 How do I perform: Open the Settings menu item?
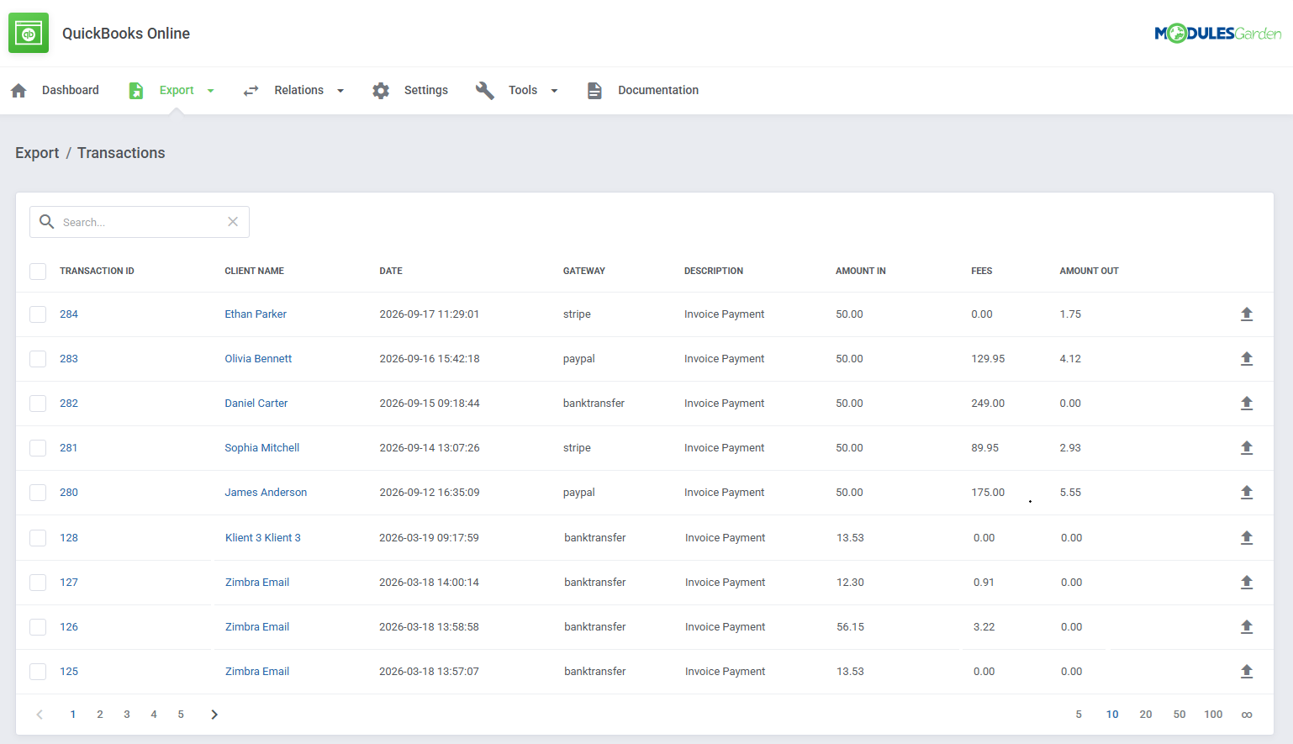(x=426, y=90)
